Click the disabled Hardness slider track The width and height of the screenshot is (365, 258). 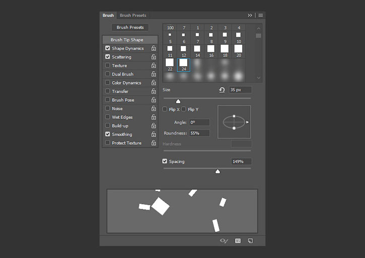[207, 151]
